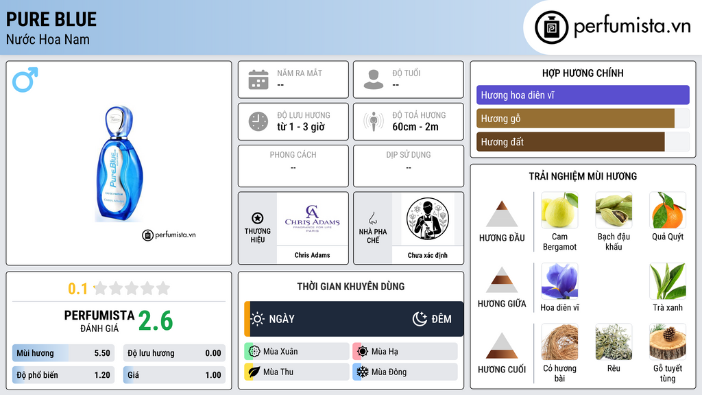This screenshot has width=702, height=395.
Task: Click the nose icon above Nhà pha chế
Action: click(372, 218)
